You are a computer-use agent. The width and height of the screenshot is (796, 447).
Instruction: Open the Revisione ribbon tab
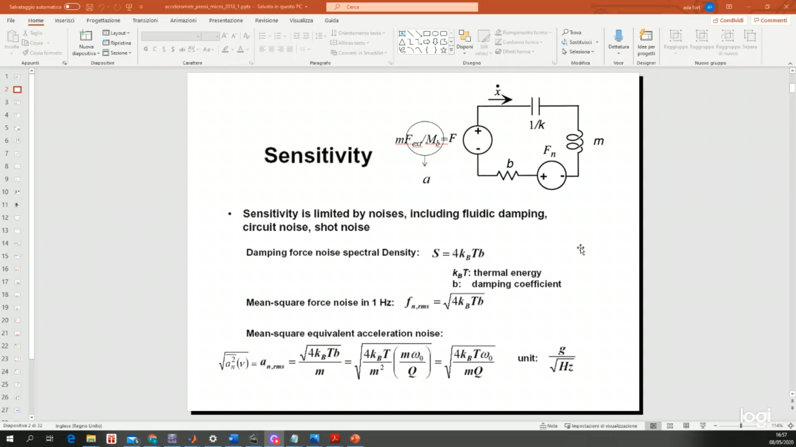click(x=266, y=20)
